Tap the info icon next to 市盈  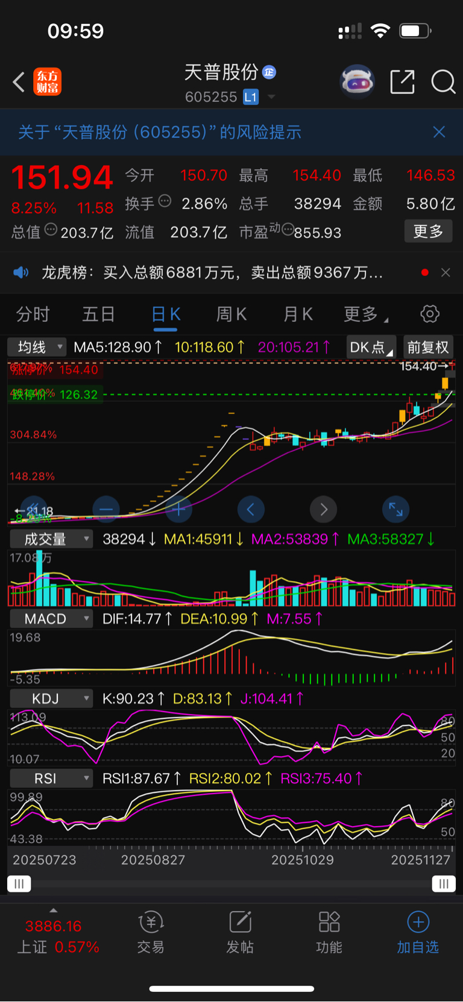click(x=288, y=230)
